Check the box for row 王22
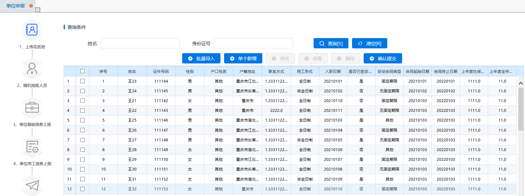This screenshot has width=525, height=196. pos(83,110)
